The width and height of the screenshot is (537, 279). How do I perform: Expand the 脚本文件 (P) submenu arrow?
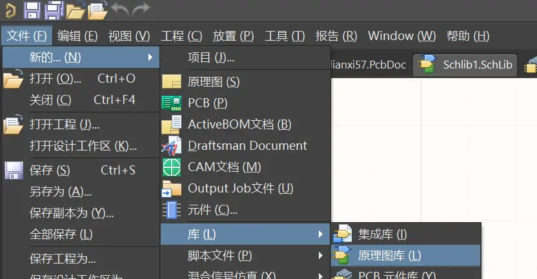[x=321, y=256]
